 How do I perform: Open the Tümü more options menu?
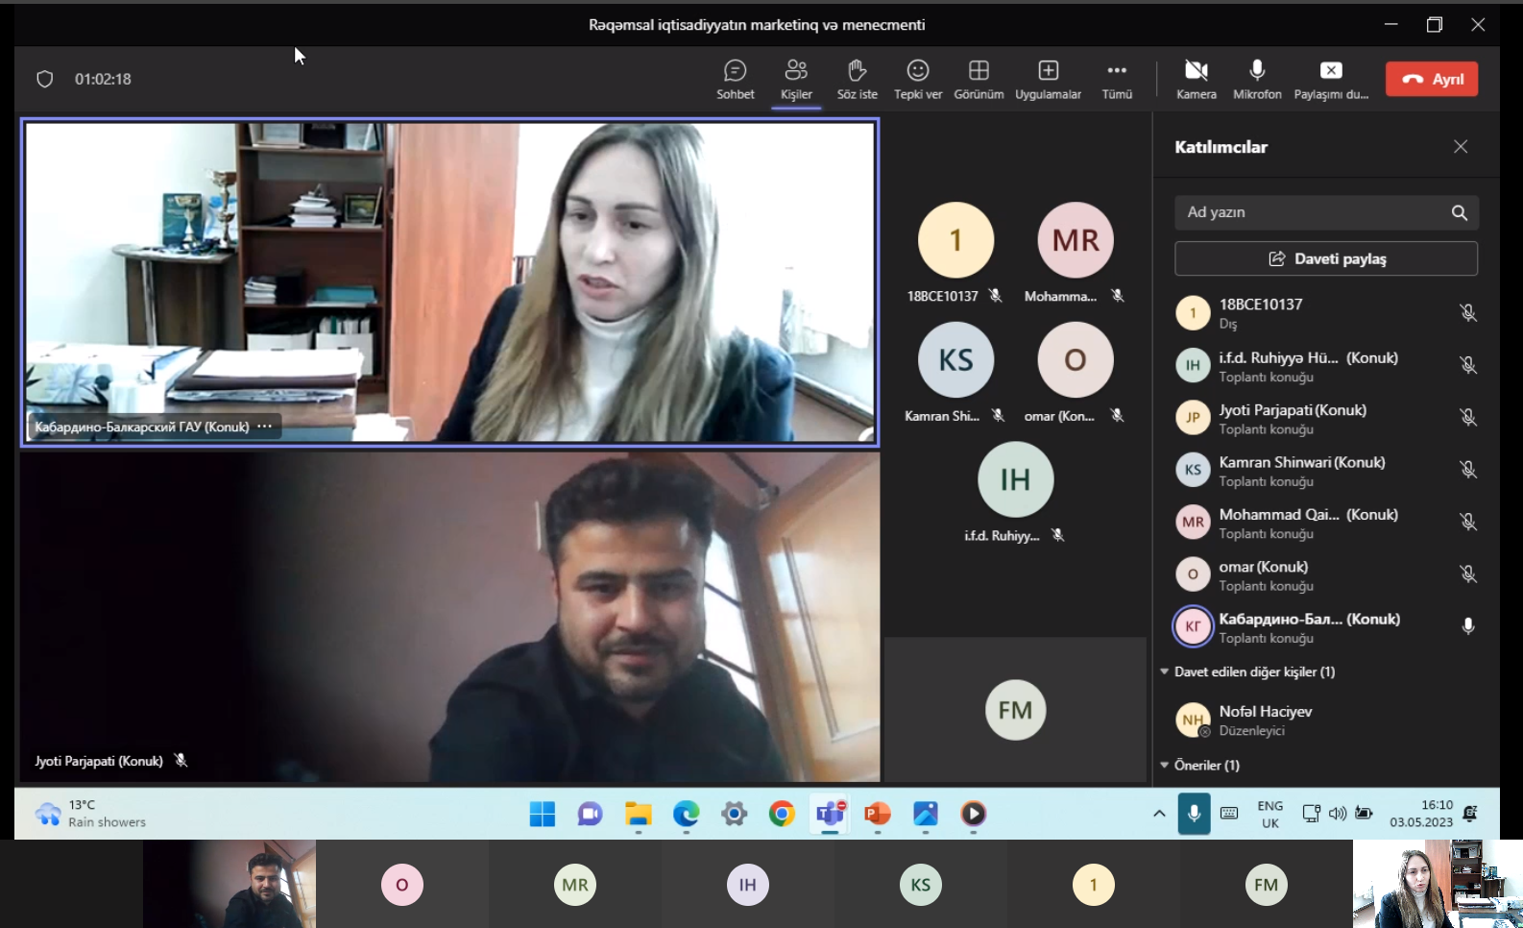coord(1116,79)
